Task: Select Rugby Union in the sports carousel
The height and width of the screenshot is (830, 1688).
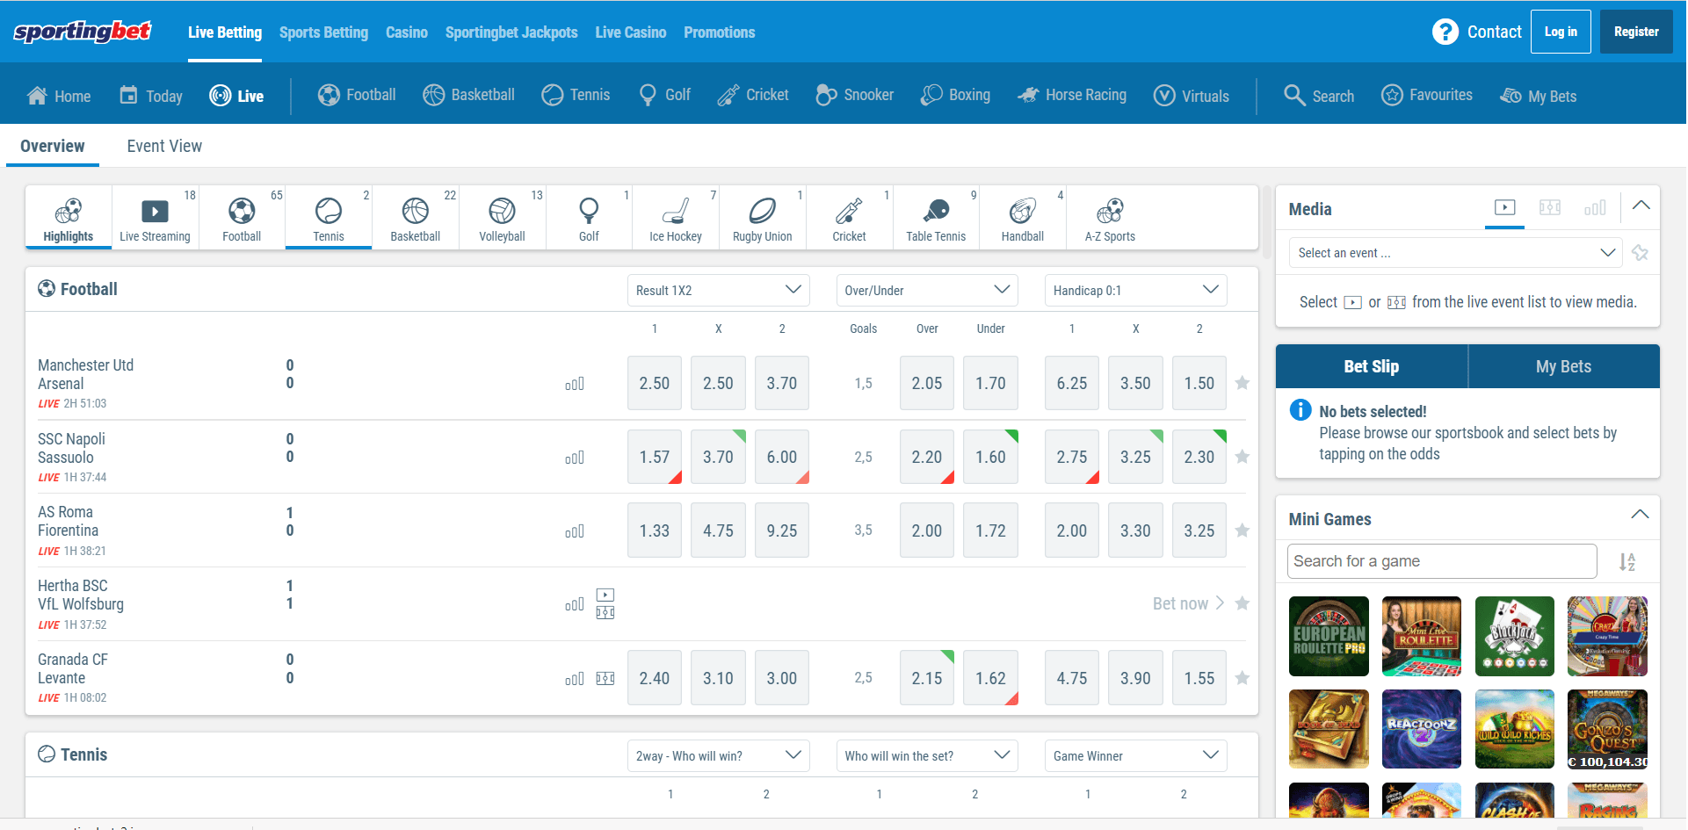Action: (763, 217)
